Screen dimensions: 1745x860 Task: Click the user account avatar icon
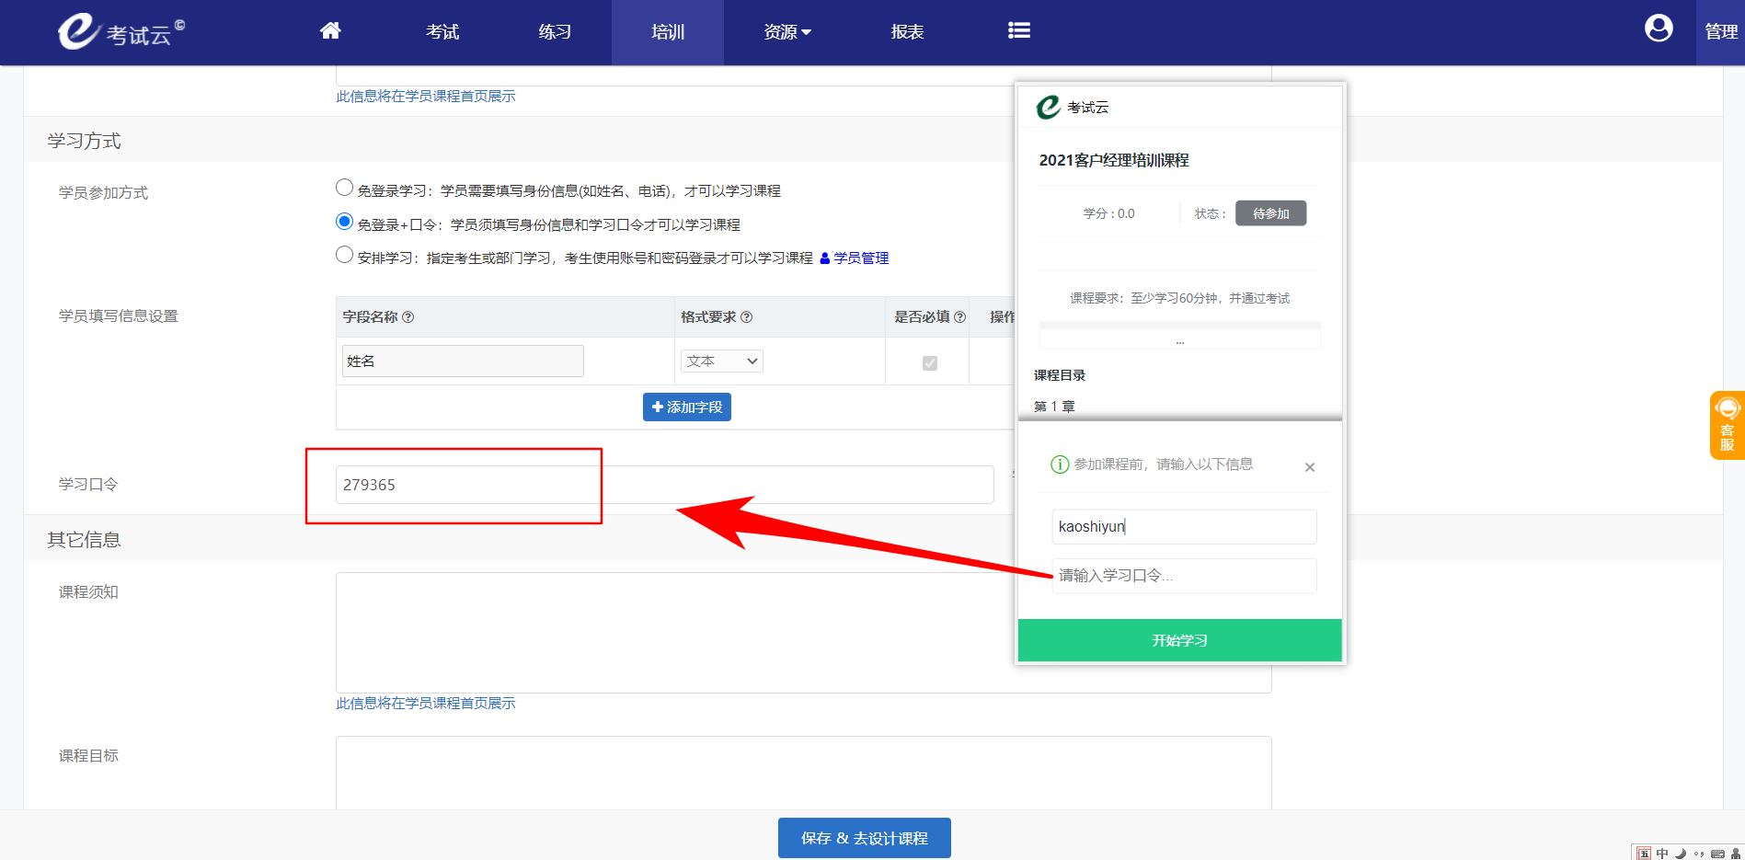[x=1658, y=29]
